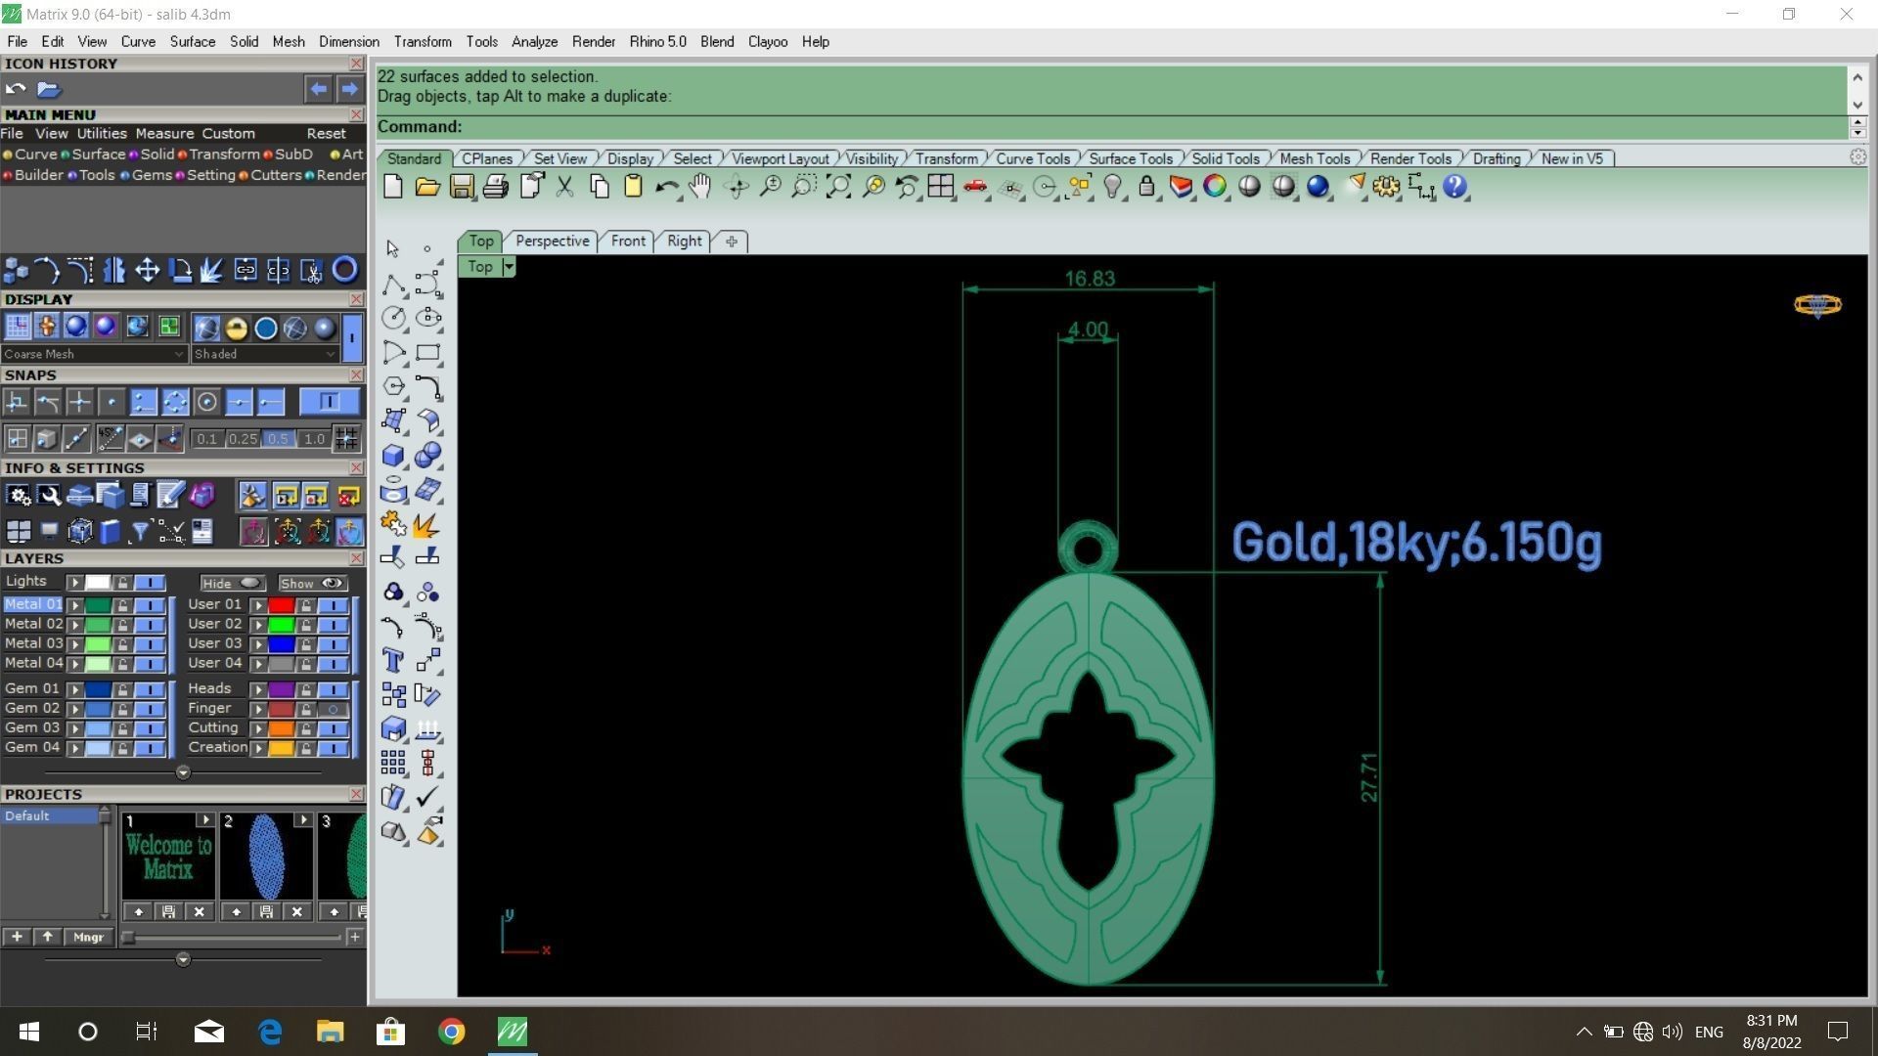The width and height of the screenshot is (1878, 1056).
Task: Click the padlock Lock icon in the toolbar
Action: 1146,187
